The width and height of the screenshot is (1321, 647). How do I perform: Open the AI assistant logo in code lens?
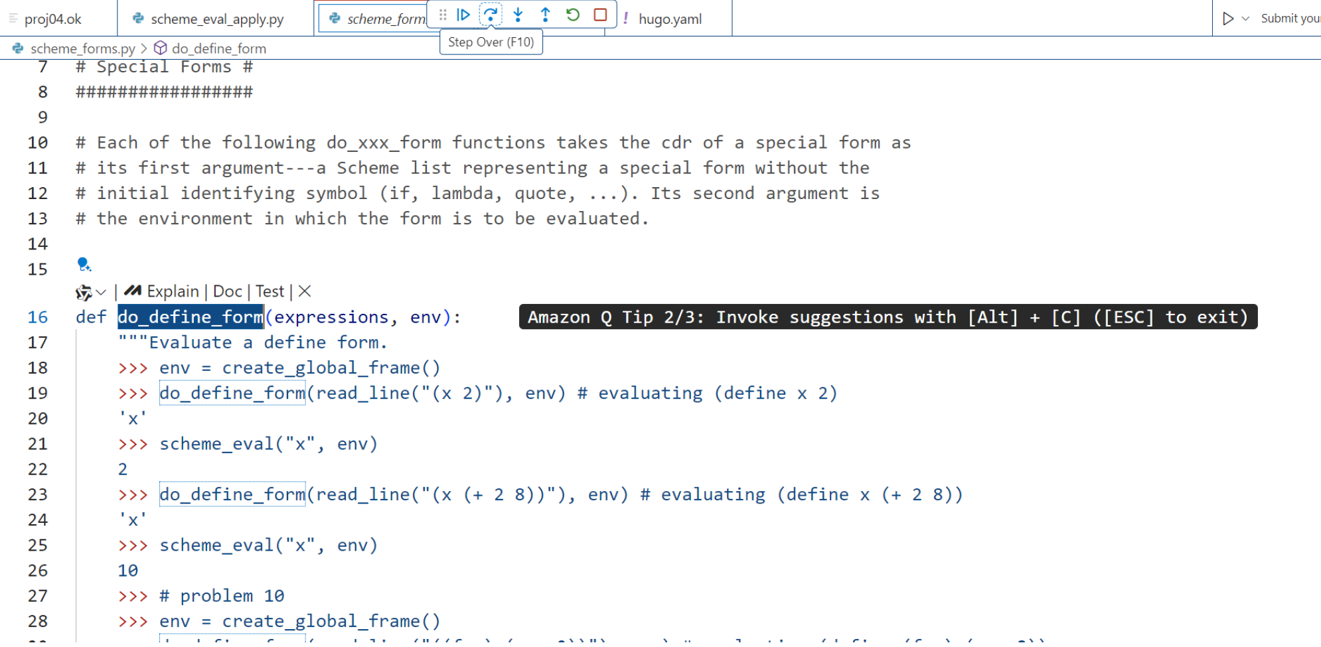[83, 292]
